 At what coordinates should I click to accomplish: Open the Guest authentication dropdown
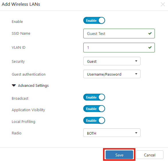(112, 74)
